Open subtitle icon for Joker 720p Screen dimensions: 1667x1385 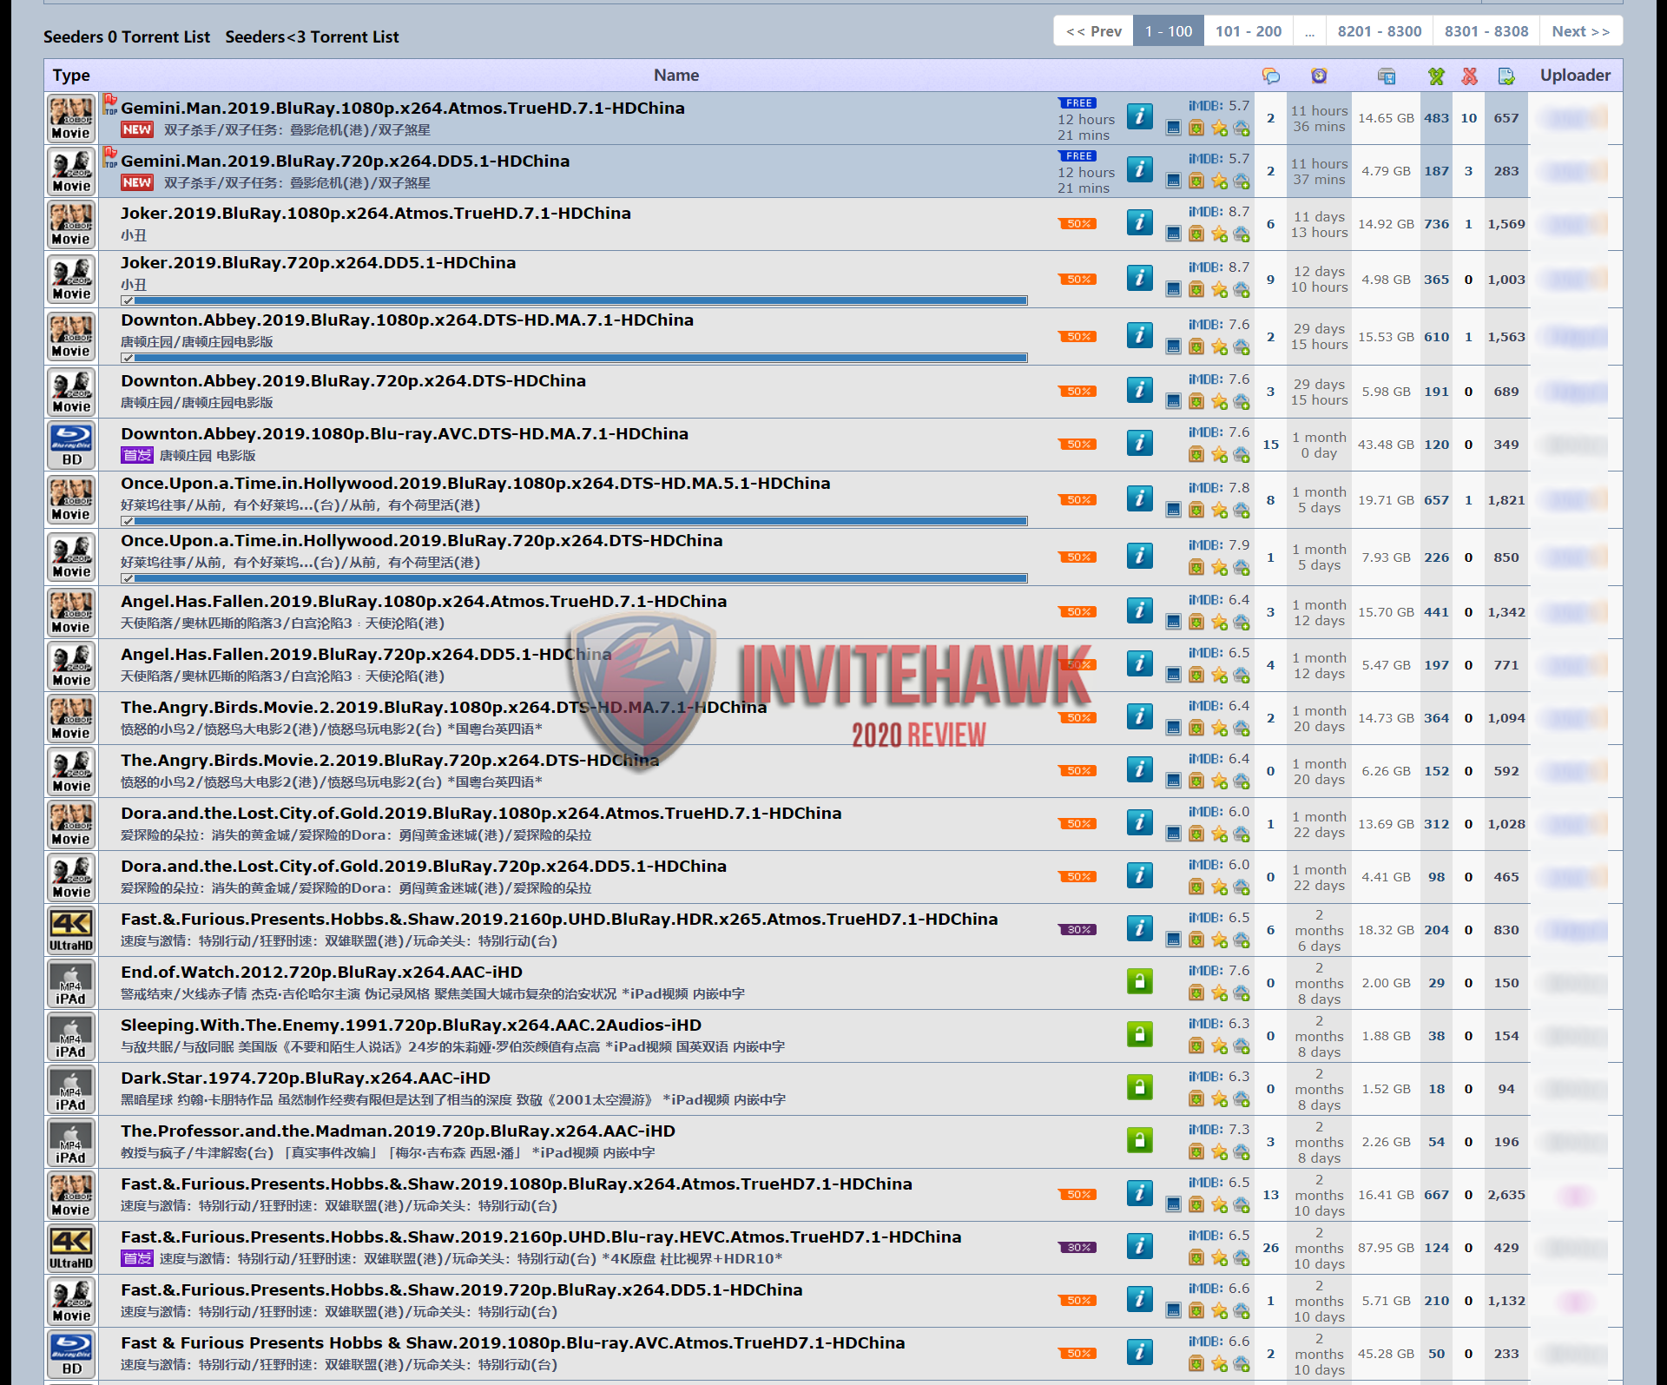1173,289
